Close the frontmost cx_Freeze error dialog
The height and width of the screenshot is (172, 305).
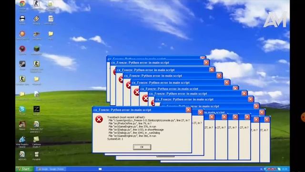pyautogui.click(x=188, y=110)
